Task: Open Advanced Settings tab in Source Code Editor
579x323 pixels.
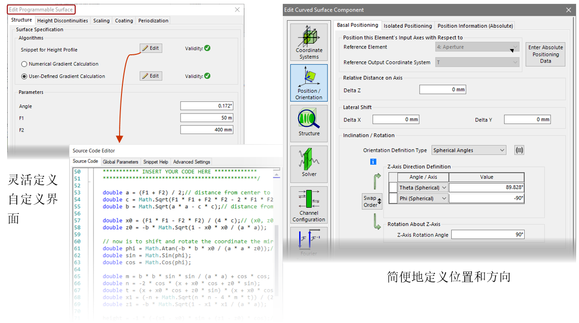Action: tap(192, 162)
